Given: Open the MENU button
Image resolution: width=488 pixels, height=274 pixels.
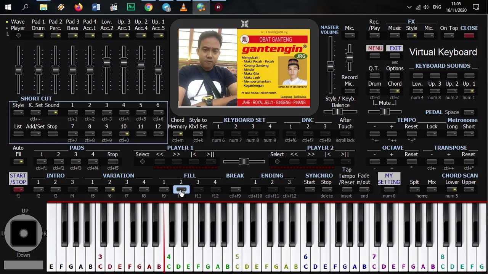Looking at the screenshot, I should 375,48.
